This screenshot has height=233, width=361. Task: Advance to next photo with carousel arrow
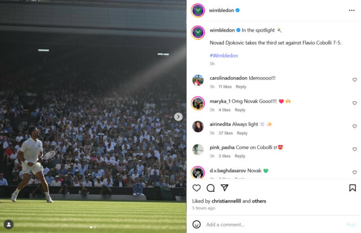click(178, 117)
